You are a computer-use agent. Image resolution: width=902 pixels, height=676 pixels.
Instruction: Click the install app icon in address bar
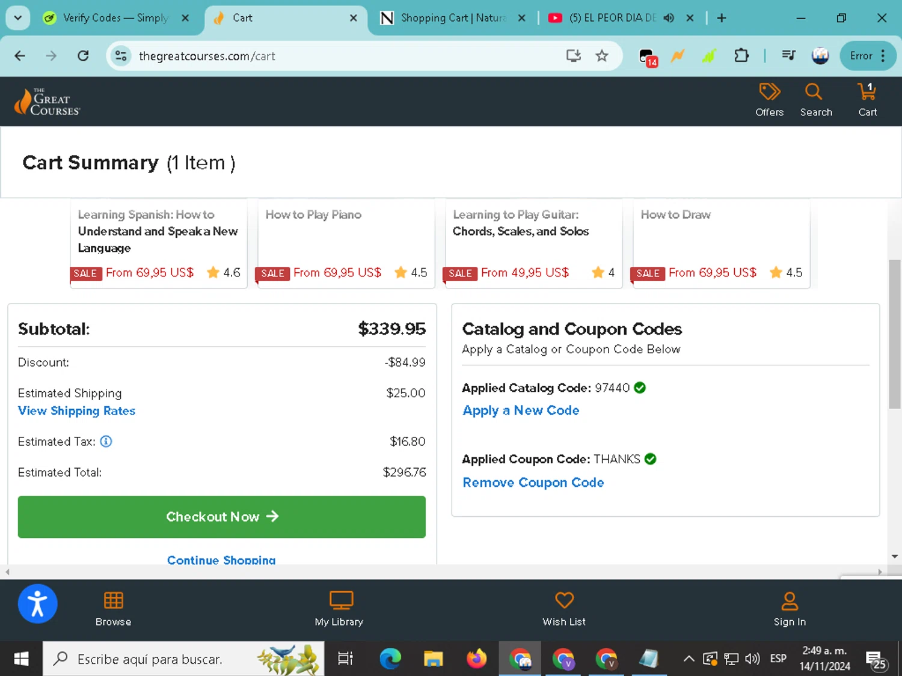pos(573,56)
